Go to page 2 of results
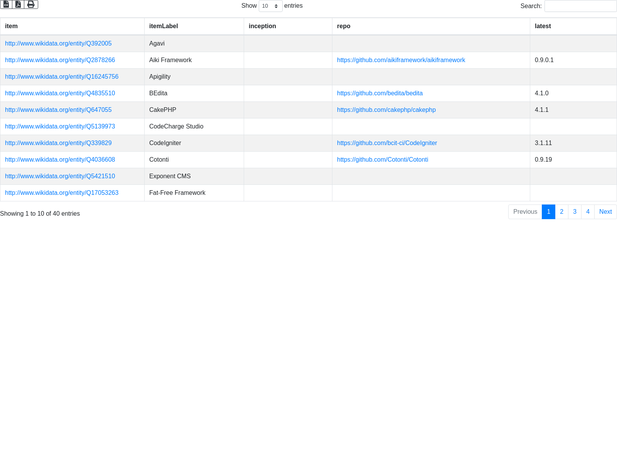Screen dimensions: 617x463 [561, 212]
